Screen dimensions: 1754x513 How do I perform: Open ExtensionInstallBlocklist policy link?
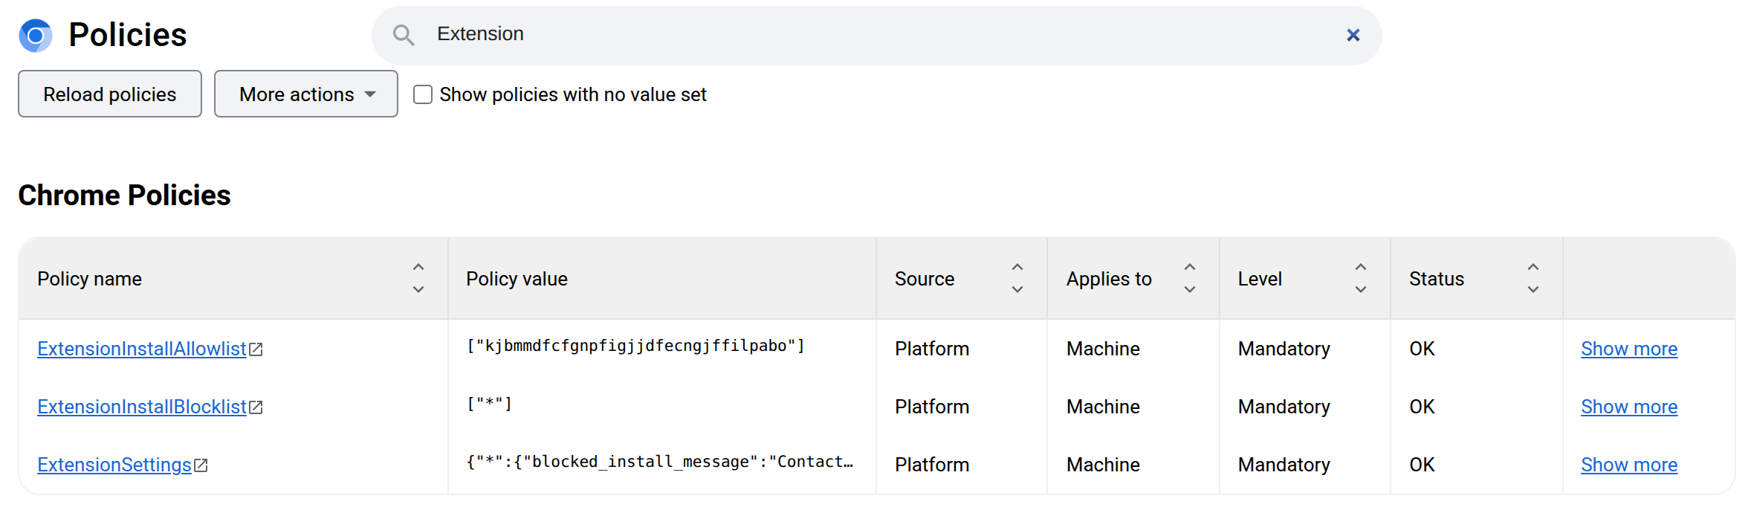pyautogui.click(x=141, y=407)
